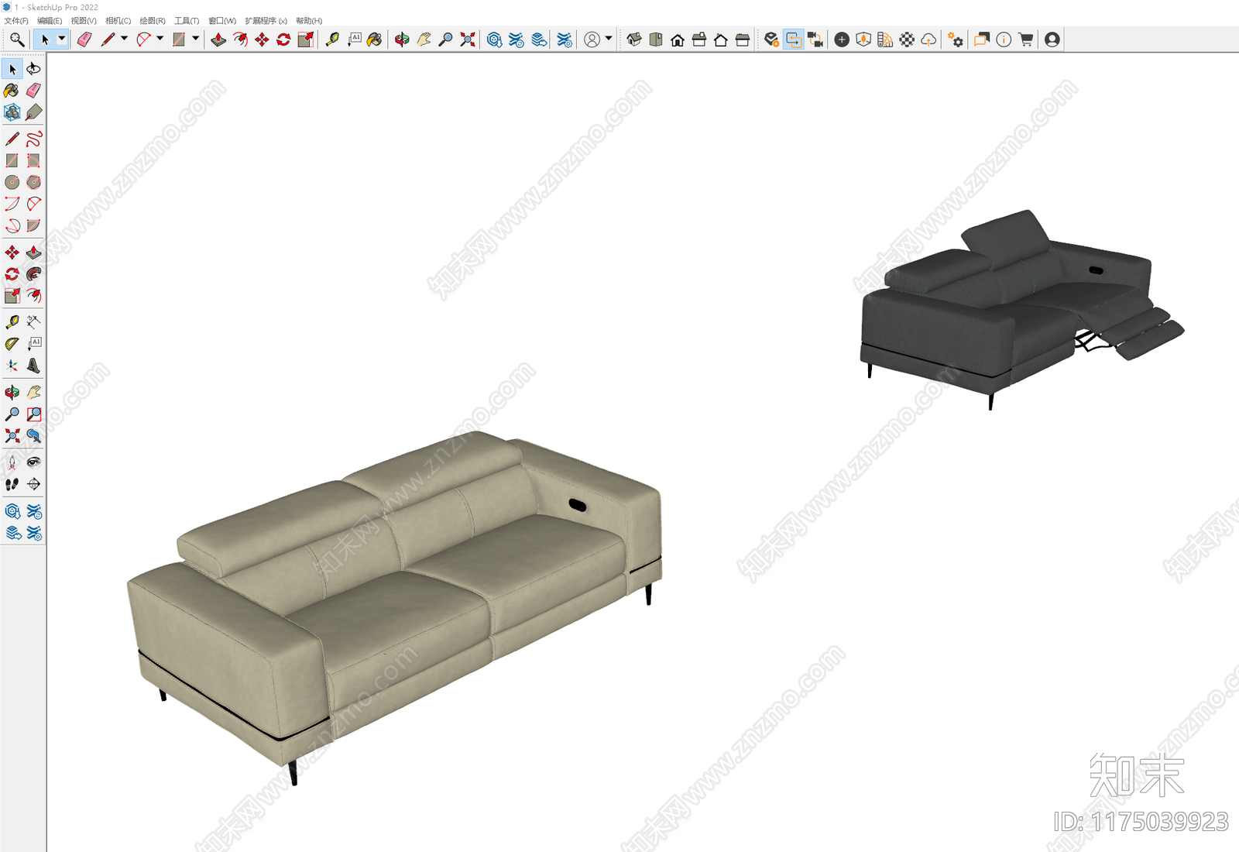1239x852 pixels.
Task: Select the Look Around eye tool
Action: click(x=33, y=462)
